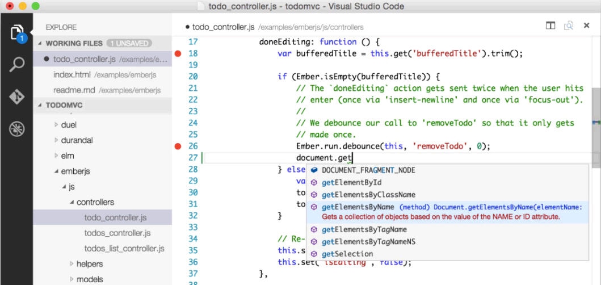Click the preview magnifier icon in editor header
The height and width of the screenshot is (285, 601).
point(569,26)
